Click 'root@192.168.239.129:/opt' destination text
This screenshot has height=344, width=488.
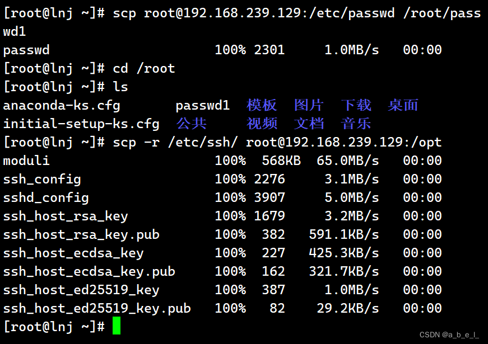[344, 142]
